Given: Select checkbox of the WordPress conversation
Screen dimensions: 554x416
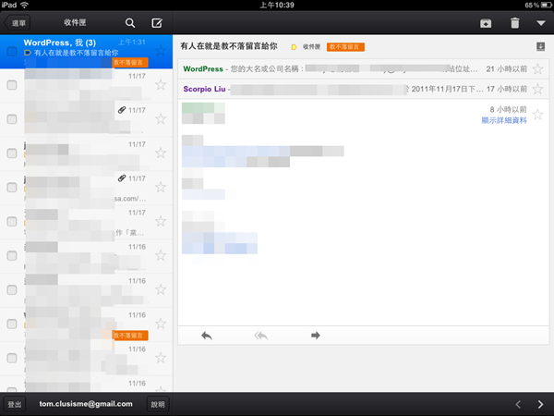Looking at the screenshot, I should pyautogui.click(x=12, y=53).
